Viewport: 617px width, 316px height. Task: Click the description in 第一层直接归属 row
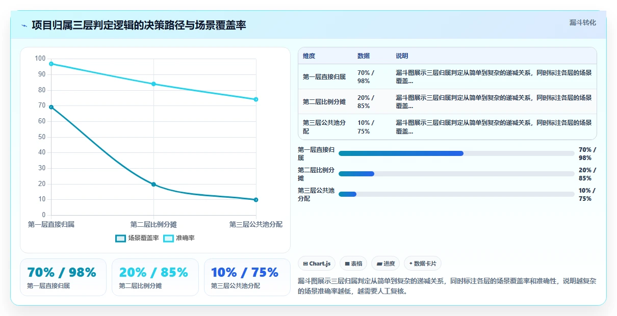coord(494,77)
